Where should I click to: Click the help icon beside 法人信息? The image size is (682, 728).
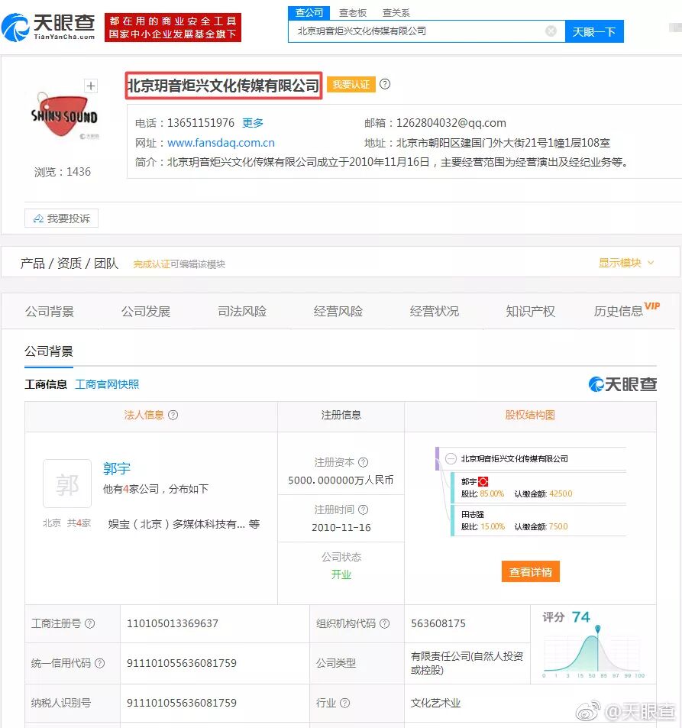[x=173, y=415]
